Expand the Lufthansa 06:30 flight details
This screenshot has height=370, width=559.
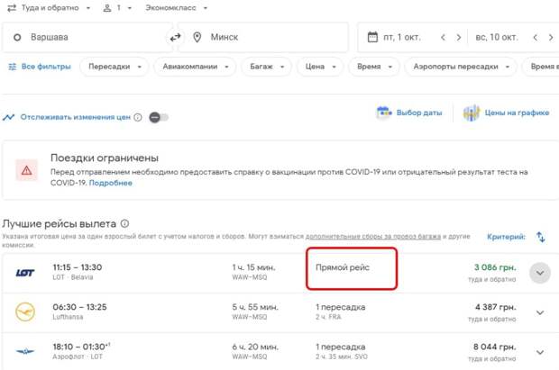pos(540,312)
